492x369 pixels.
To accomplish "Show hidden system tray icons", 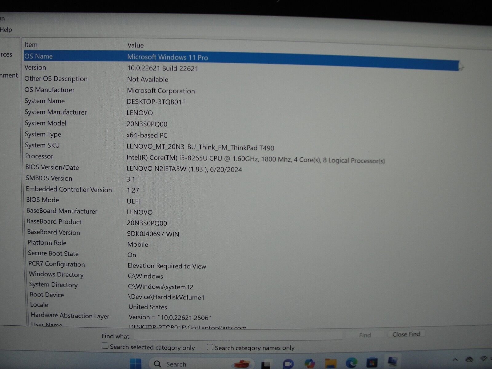I will coord(455,359).
